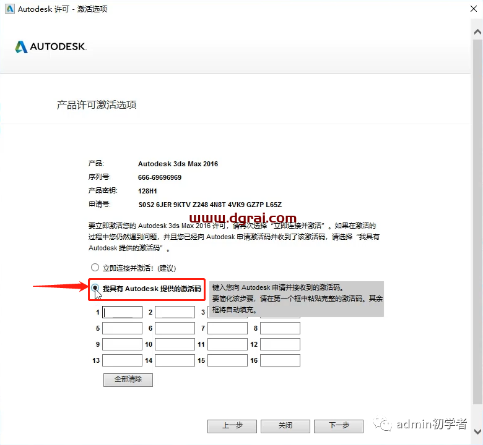
Task: Click the Autodesk logo in header
Action: coord(51,47)
